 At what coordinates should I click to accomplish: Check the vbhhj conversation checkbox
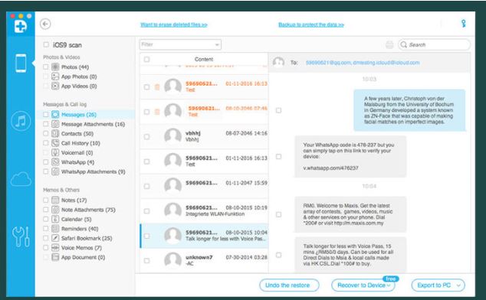tap(146, 136)
